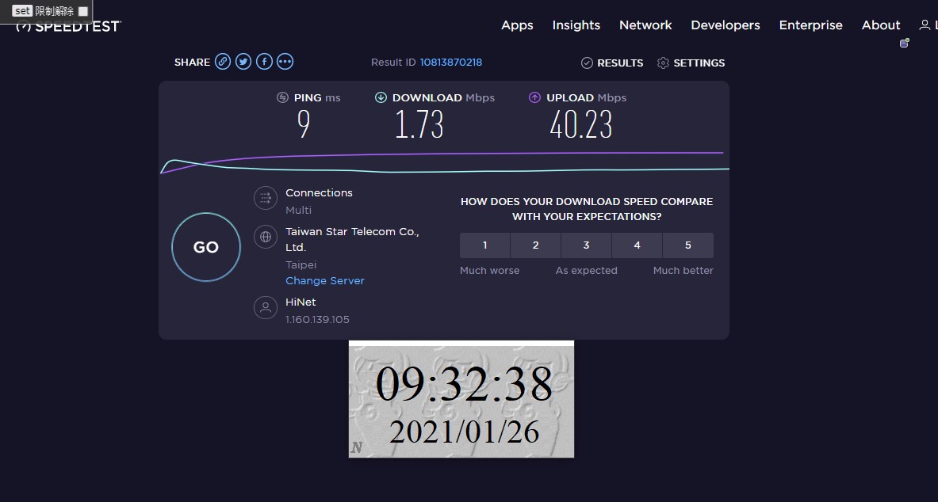Click the Settings gear icon

[663, 63]
